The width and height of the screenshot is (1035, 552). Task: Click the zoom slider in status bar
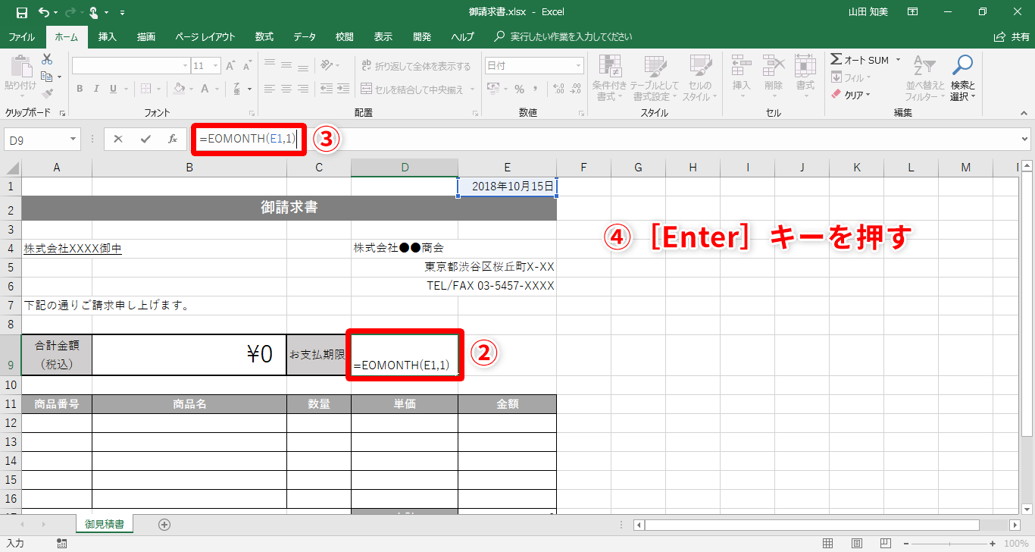(951, 543)
